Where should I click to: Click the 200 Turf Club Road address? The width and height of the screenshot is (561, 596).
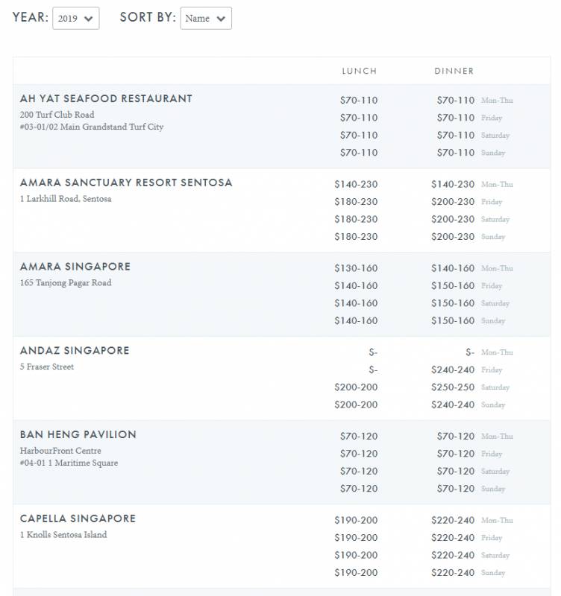point(57,115)
